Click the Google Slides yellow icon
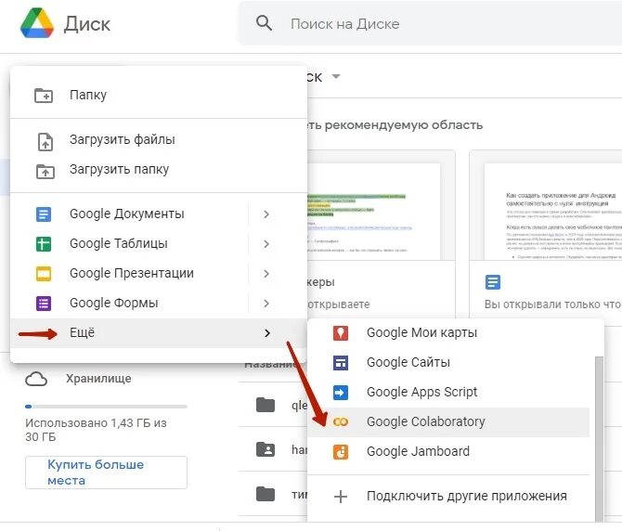The height and width of the screenshot is (531, 622). pyautogui.click(x=44, y=274)
